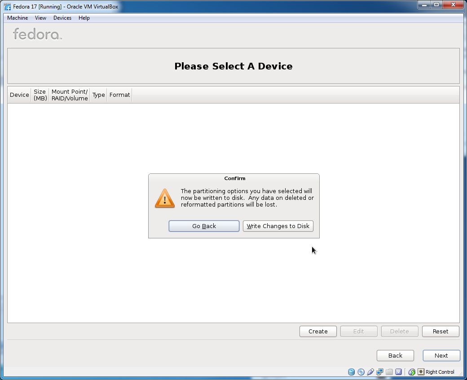Click the optical CD drive status icon
Viewport: 467px width, 380px height.
tap(361, 371)
